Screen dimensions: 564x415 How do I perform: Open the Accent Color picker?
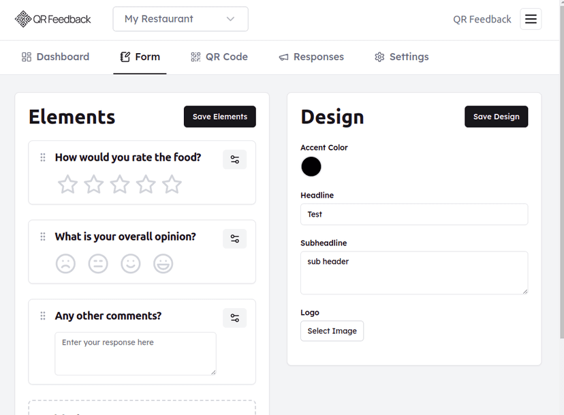click(311, 167)
